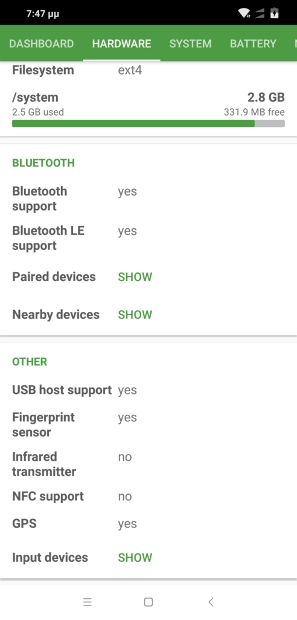The image size is (297, 620).
Task: Tap the Android back arrow icon
Action: coord(211,602)
